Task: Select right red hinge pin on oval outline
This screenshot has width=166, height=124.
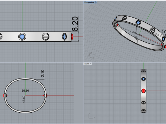Action: [47, 95]
